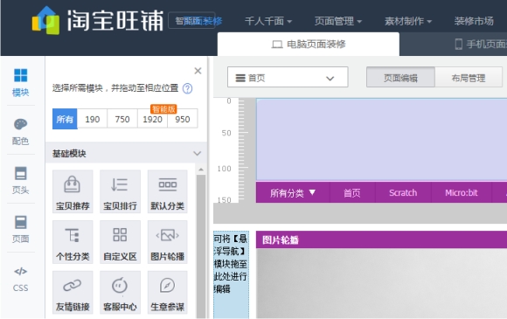Click the carousel image placeholder
The image size is (507, 319).
point(381,284)
